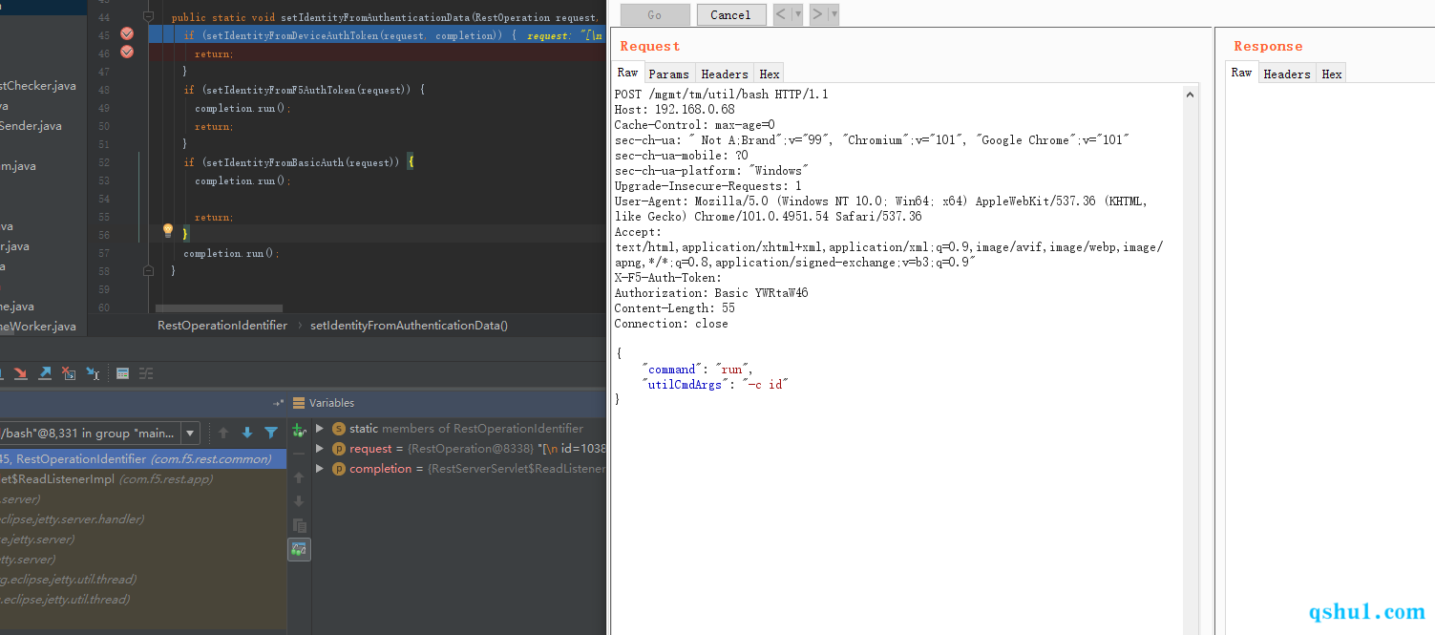Click the Variables panel header icon

(299, 403)
